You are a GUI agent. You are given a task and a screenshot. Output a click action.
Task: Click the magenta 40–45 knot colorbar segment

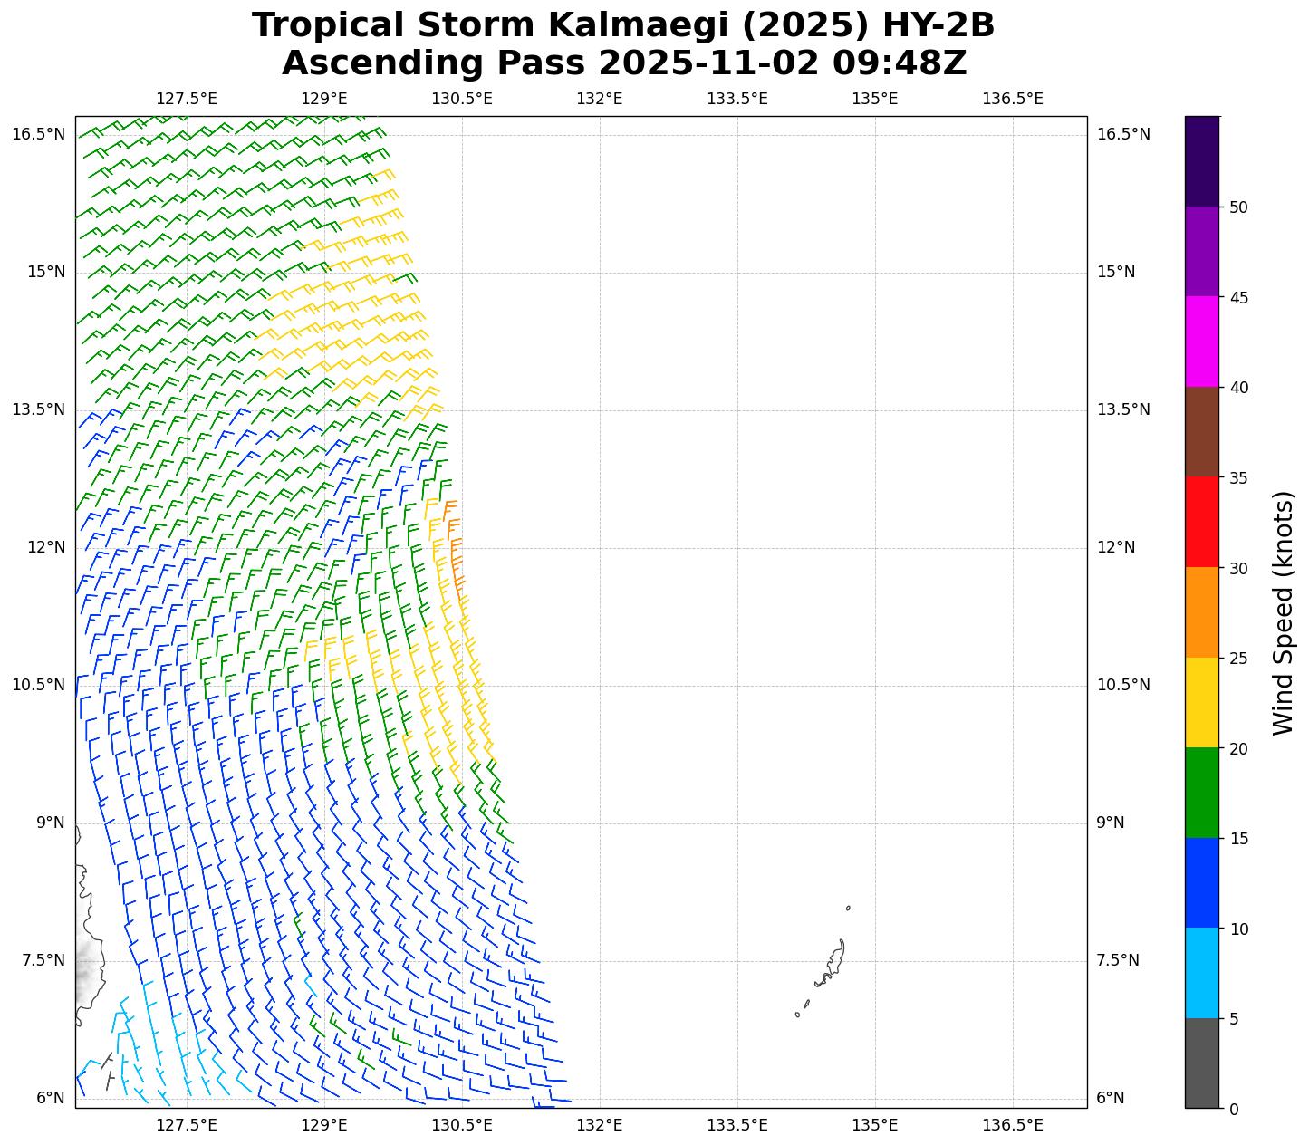click(1202, 342)
